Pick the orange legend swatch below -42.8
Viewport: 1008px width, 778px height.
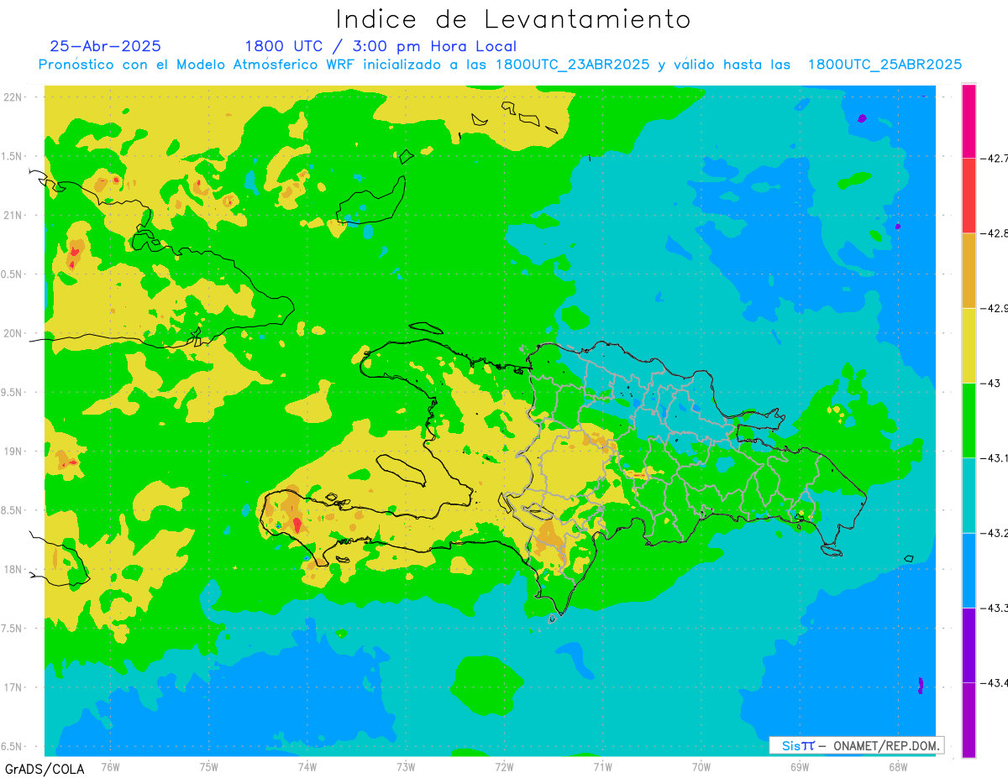969,270
